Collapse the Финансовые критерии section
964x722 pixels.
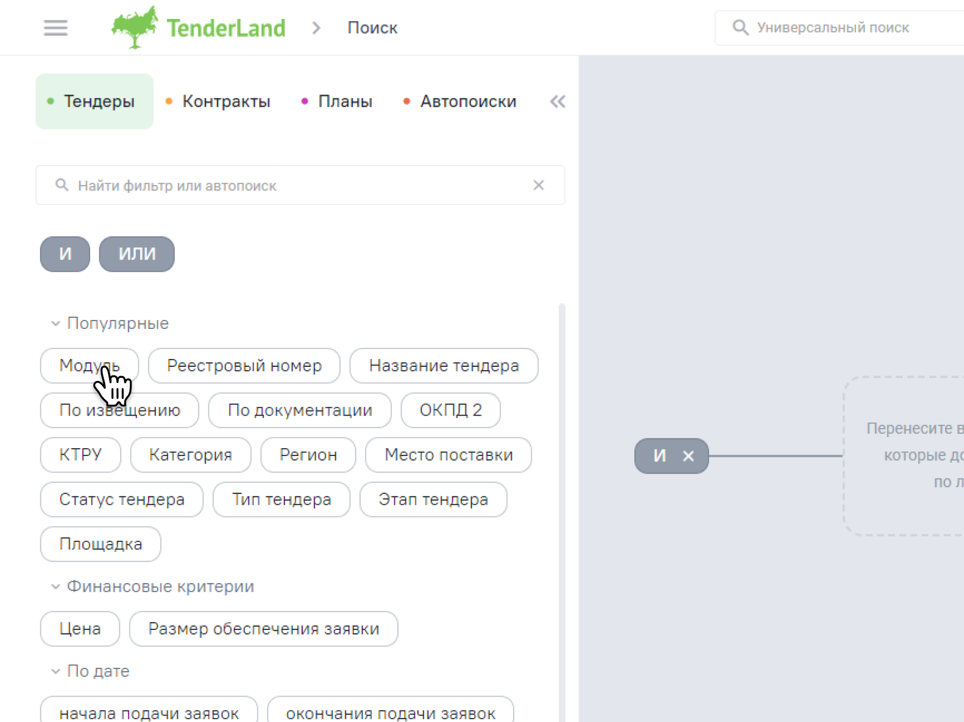[56, 587]
